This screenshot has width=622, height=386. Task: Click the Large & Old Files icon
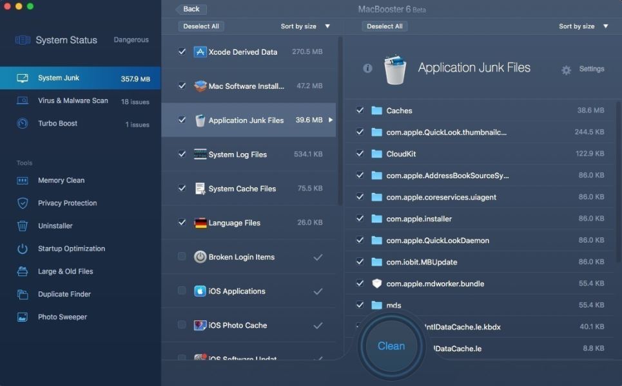pos(23,271)
